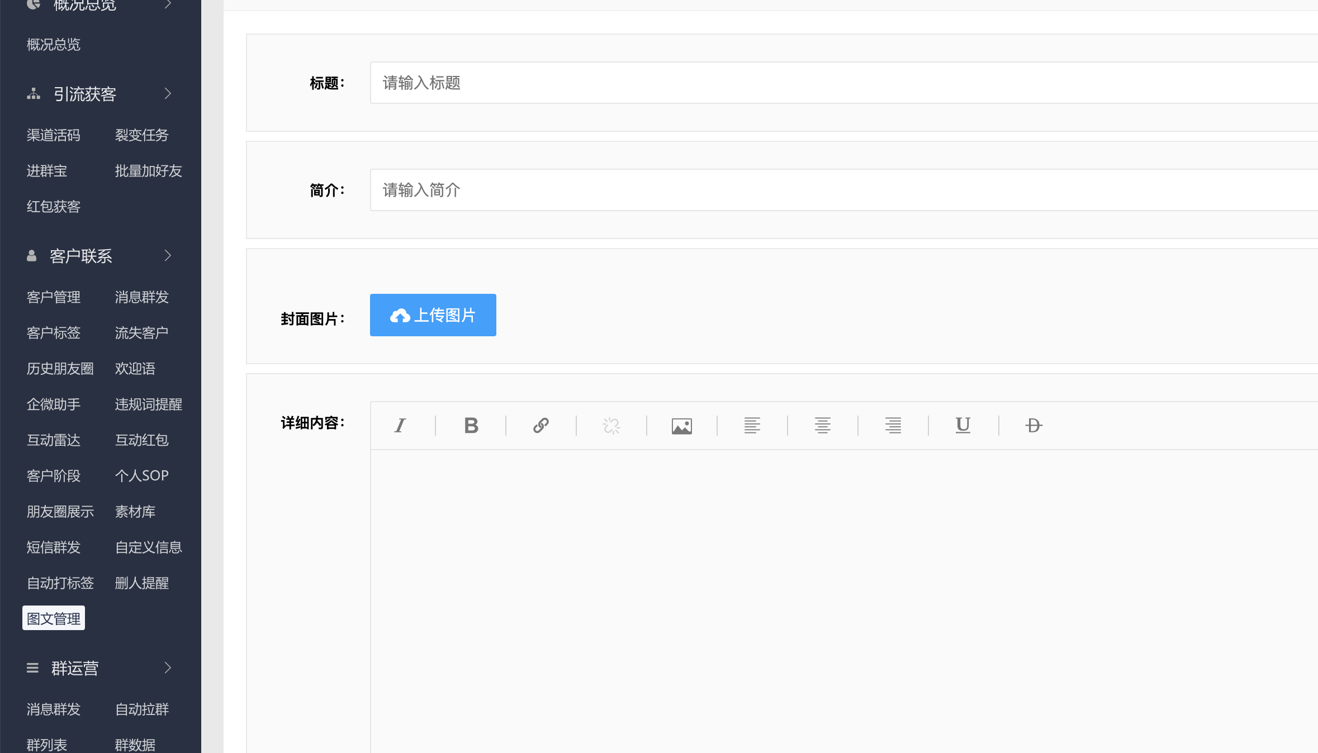
Task: Expand the 群运营 section chevron
Action: point(167,668)
